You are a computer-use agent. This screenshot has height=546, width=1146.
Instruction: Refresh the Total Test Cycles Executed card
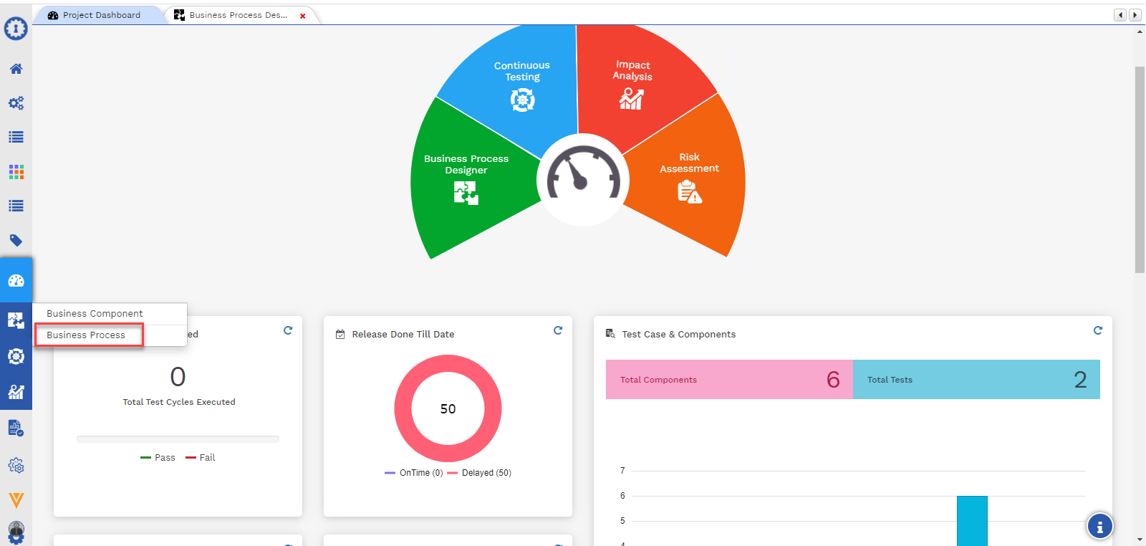coord(288,330)
